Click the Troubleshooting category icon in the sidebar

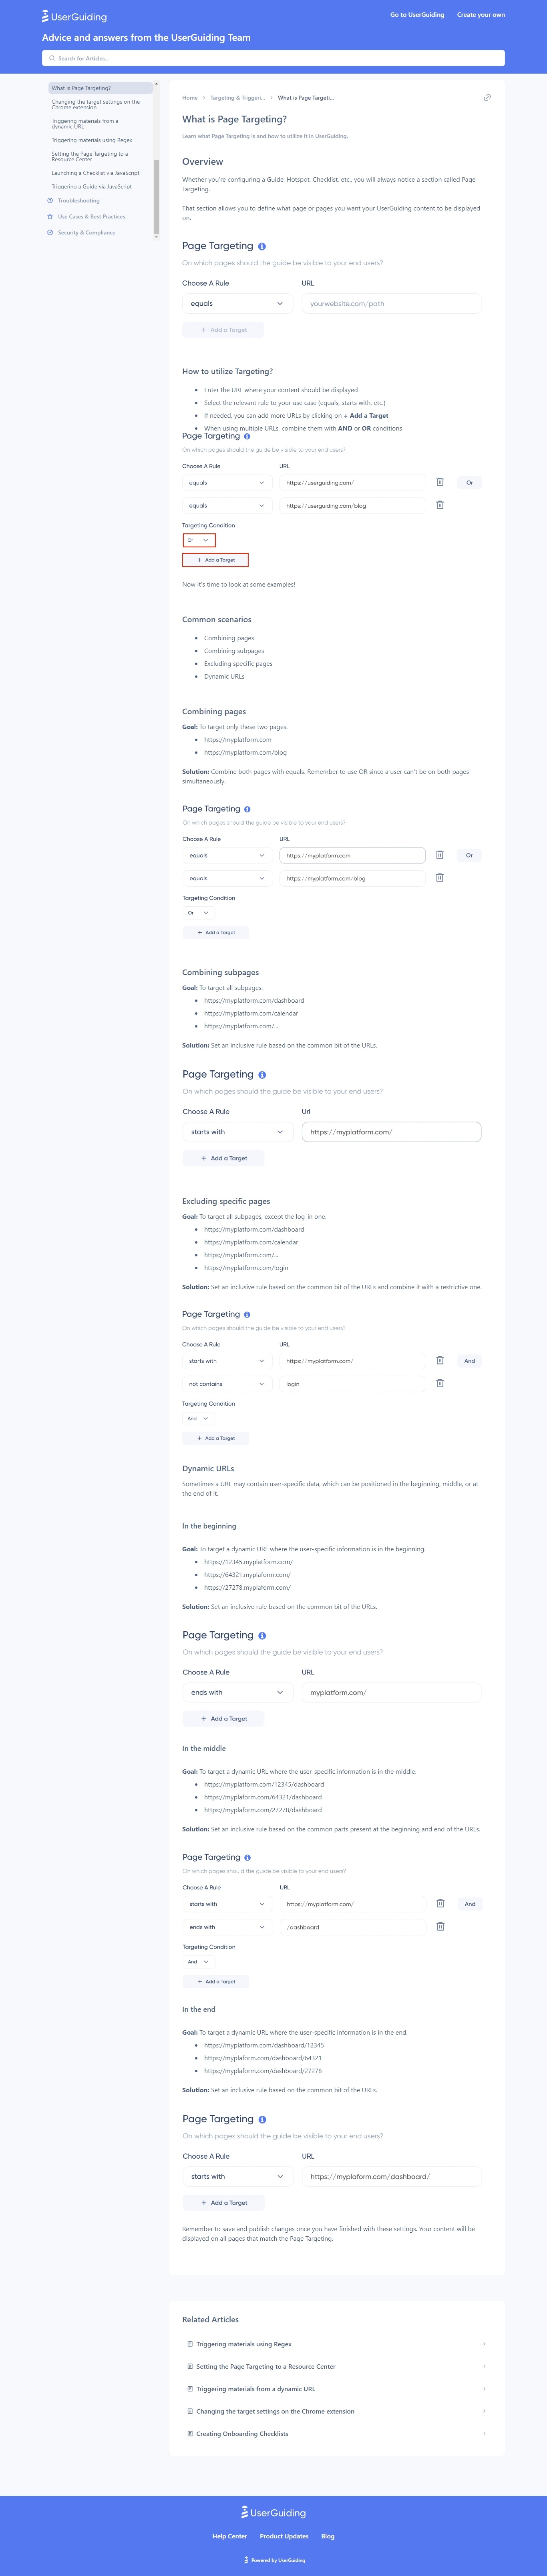[50, 201]
